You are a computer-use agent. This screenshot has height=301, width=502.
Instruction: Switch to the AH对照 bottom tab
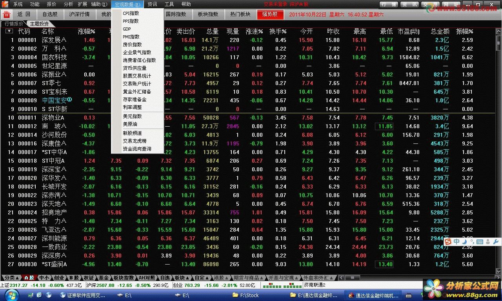coord(146,277)
